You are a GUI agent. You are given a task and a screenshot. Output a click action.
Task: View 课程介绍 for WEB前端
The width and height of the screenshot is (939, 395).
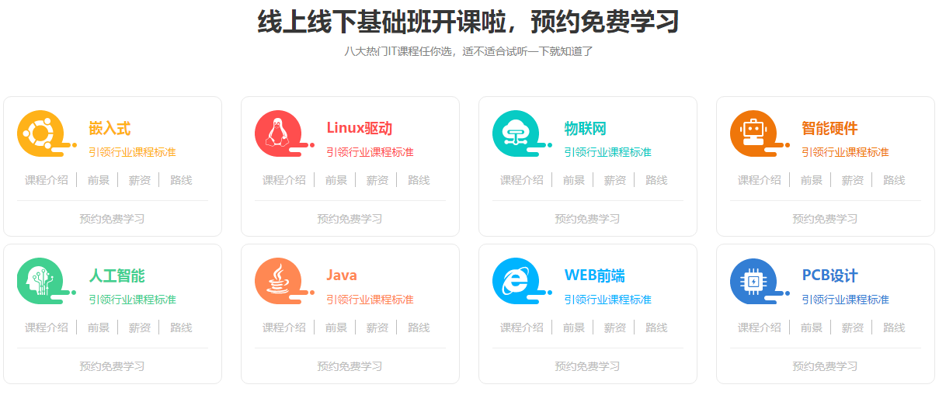pos(522,327)
